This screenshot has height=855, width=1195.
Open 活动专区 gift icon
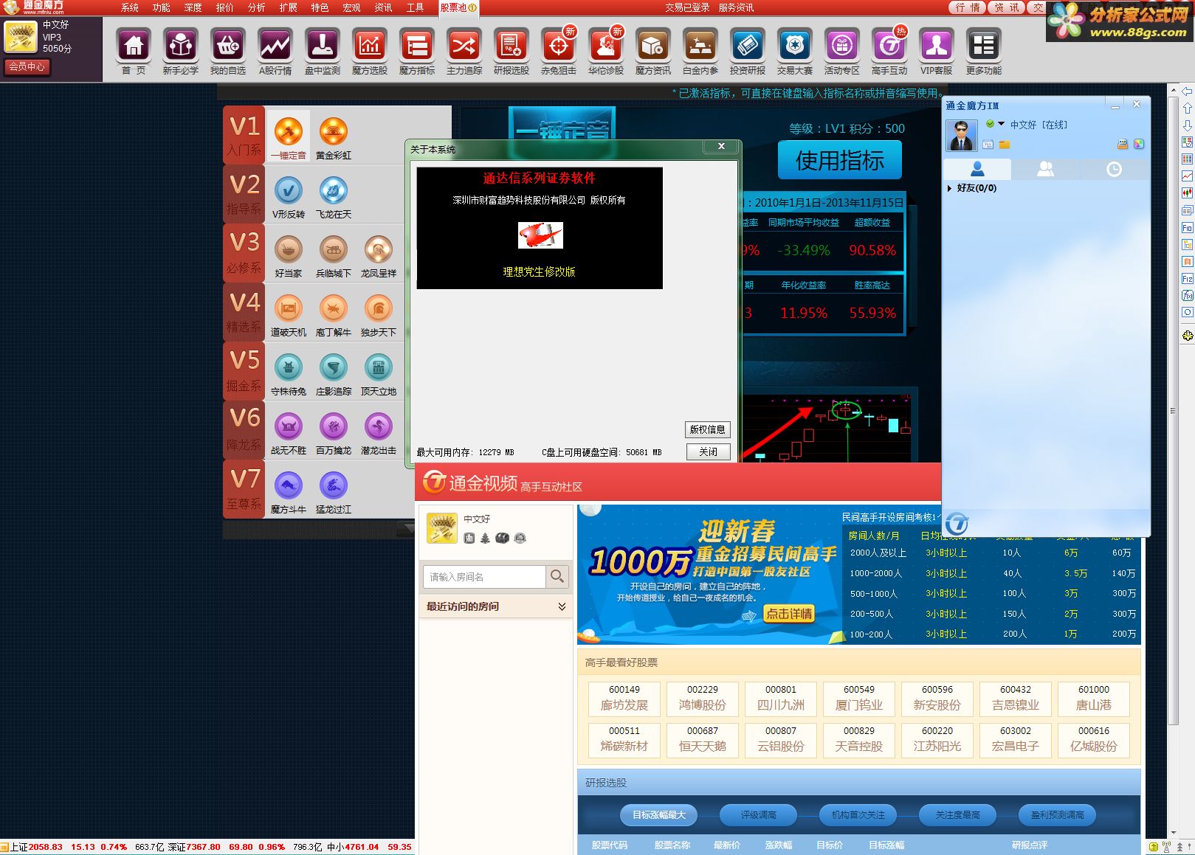point(842,46)
